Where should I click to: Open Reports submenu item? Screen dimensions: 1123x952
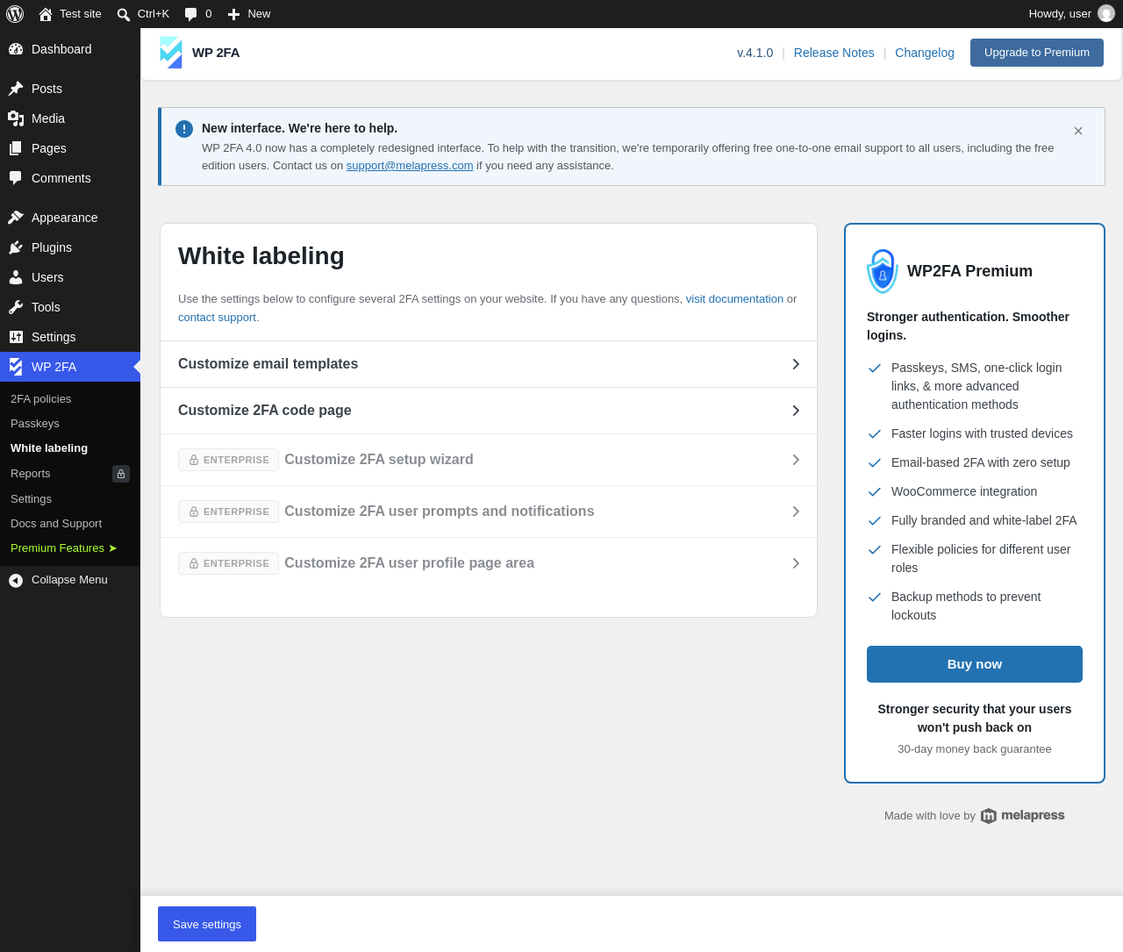pos(31,473)
